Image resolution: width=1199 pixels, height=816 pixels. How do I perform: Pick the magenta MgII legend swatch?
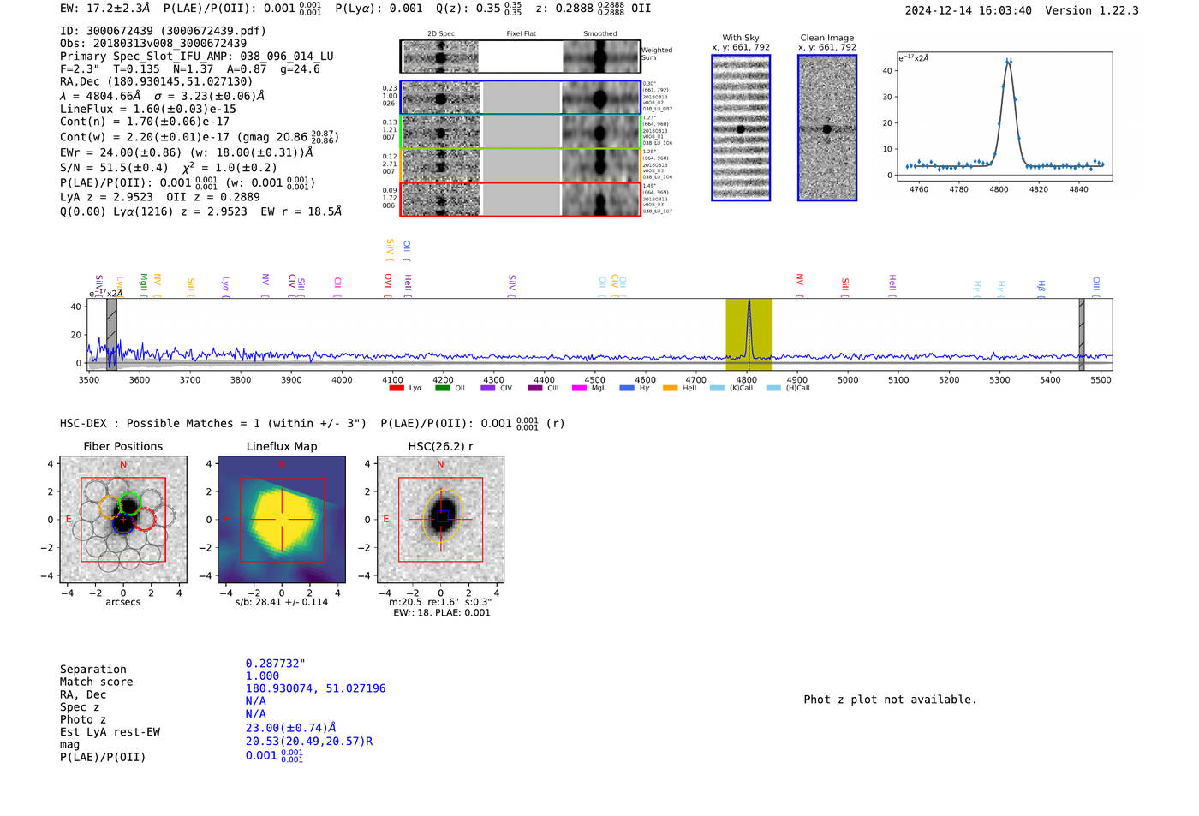579,388
